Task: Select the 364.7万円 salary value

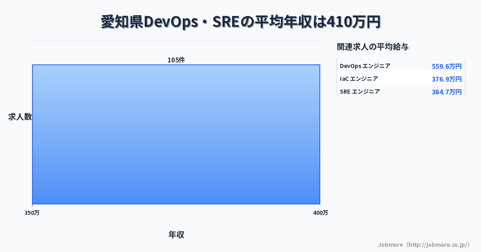Action: pos(447,92)
